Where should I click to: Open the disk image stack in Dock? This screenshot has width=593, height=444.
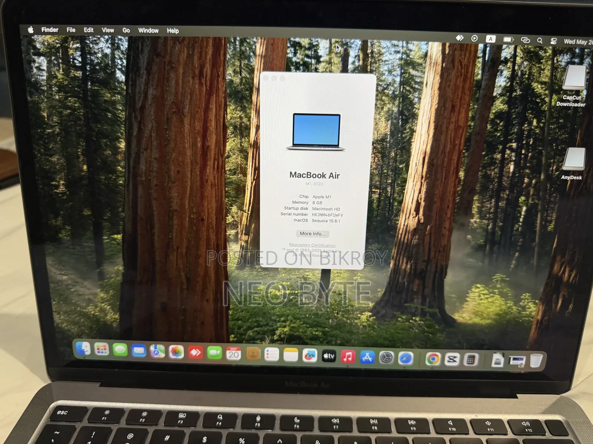pos(497,360)
